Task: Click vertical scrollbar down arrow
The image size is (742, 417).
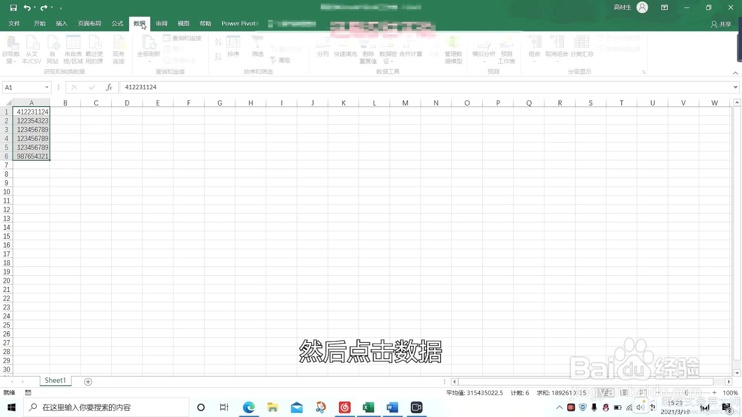Action: pos(737,373)
